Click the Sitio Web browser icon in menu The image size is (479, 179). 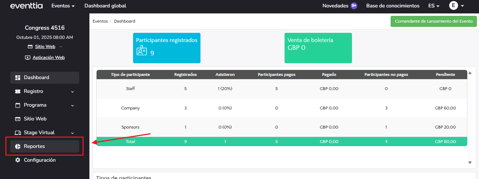pyautogui.click(x=18, y=119)
